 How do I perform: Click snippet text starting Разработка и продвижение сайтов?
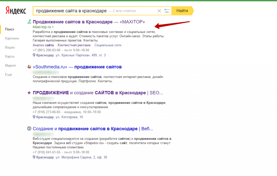tap(98, 36)
